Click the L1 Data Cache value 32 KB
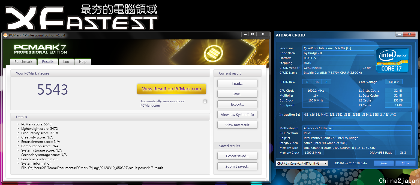The width and height of the screenshot is (420, 185). click(x=398, y=95)
